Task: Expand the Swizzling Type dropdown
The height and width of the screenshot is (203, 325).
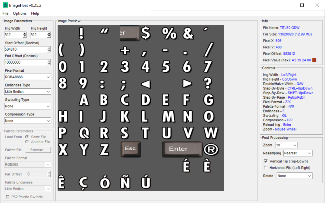Action: coord(28,106)
